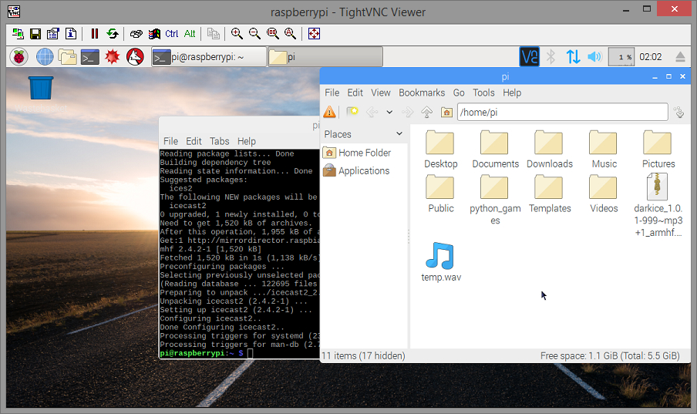Click the orange warning triangle icon
697x414 pixels.
[x=329, y=112]
